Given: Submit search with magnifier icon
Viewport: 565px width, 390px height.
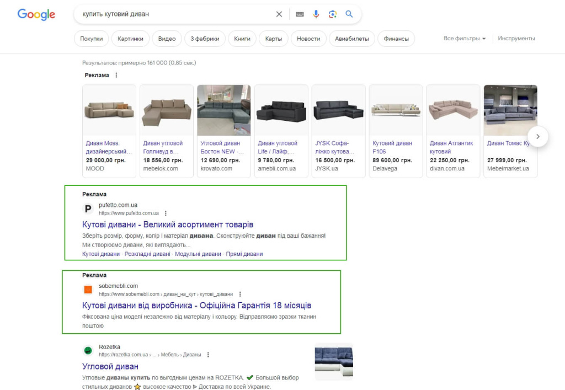Looking at the screenshot, I should click(349, 14).
